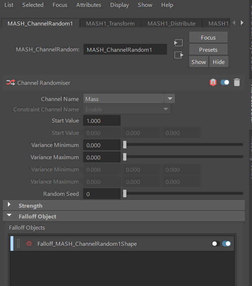Switch to MASH1_Distribute tab

click(172, 23)
